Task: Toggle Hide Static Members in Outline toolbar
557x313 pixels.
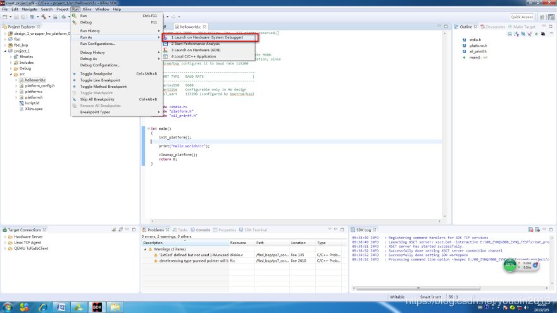Action: point(530,34)
